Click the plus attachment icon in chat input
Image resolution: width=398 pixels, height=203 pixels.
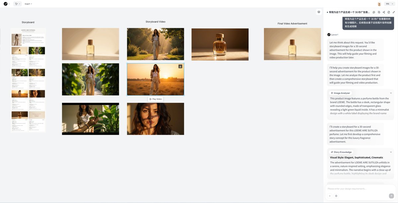[330, 196]
